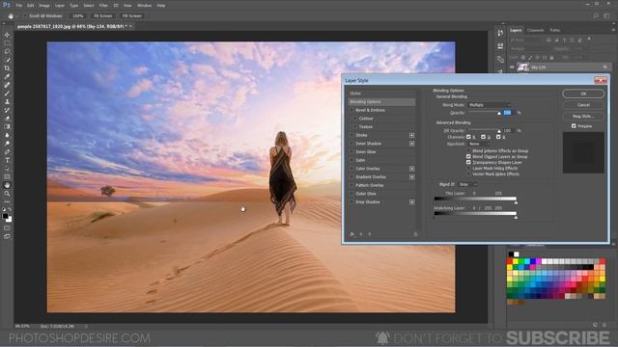Select the Rectangle shape tool
This screenshot has height=347, width=618.
[7, 176]
